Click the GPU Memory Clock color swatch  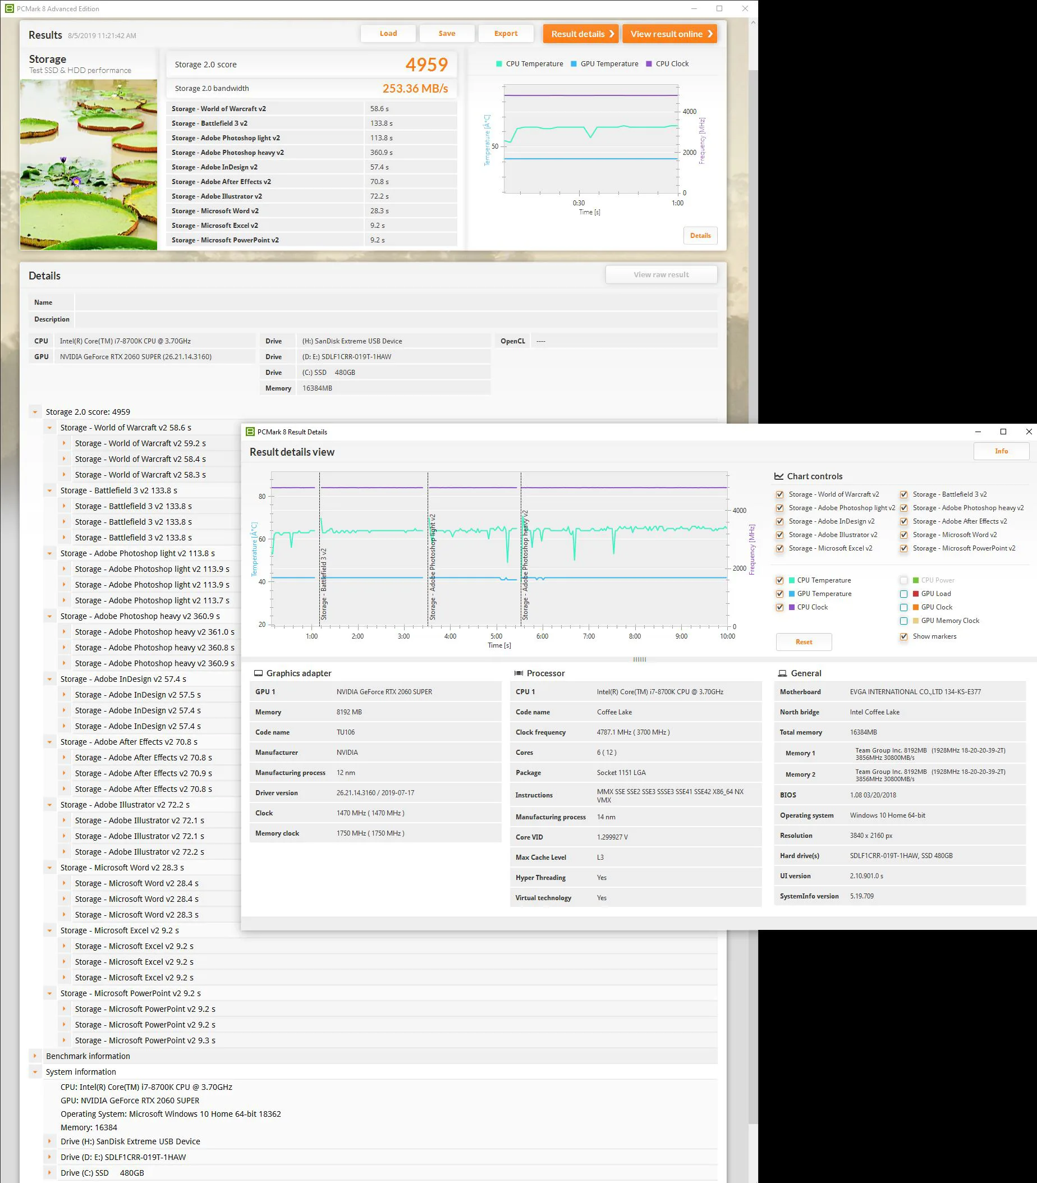click(915, 621)
